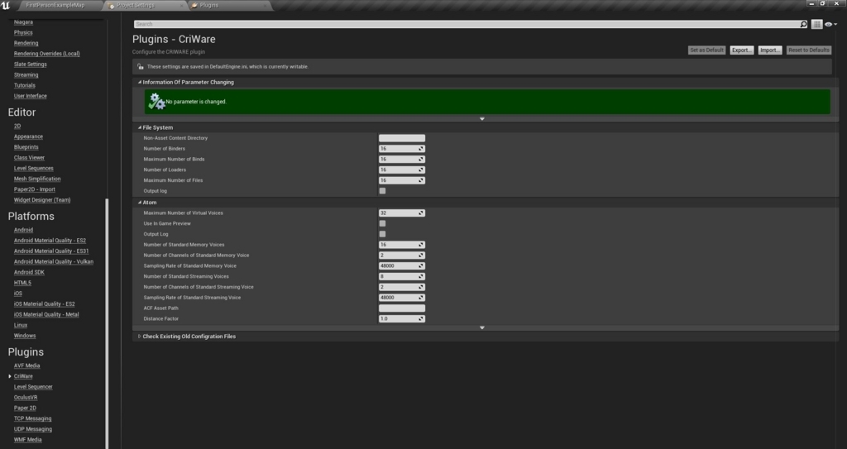Open AVF Media plugin settings

pyautogui.click(x=27, y=365)
